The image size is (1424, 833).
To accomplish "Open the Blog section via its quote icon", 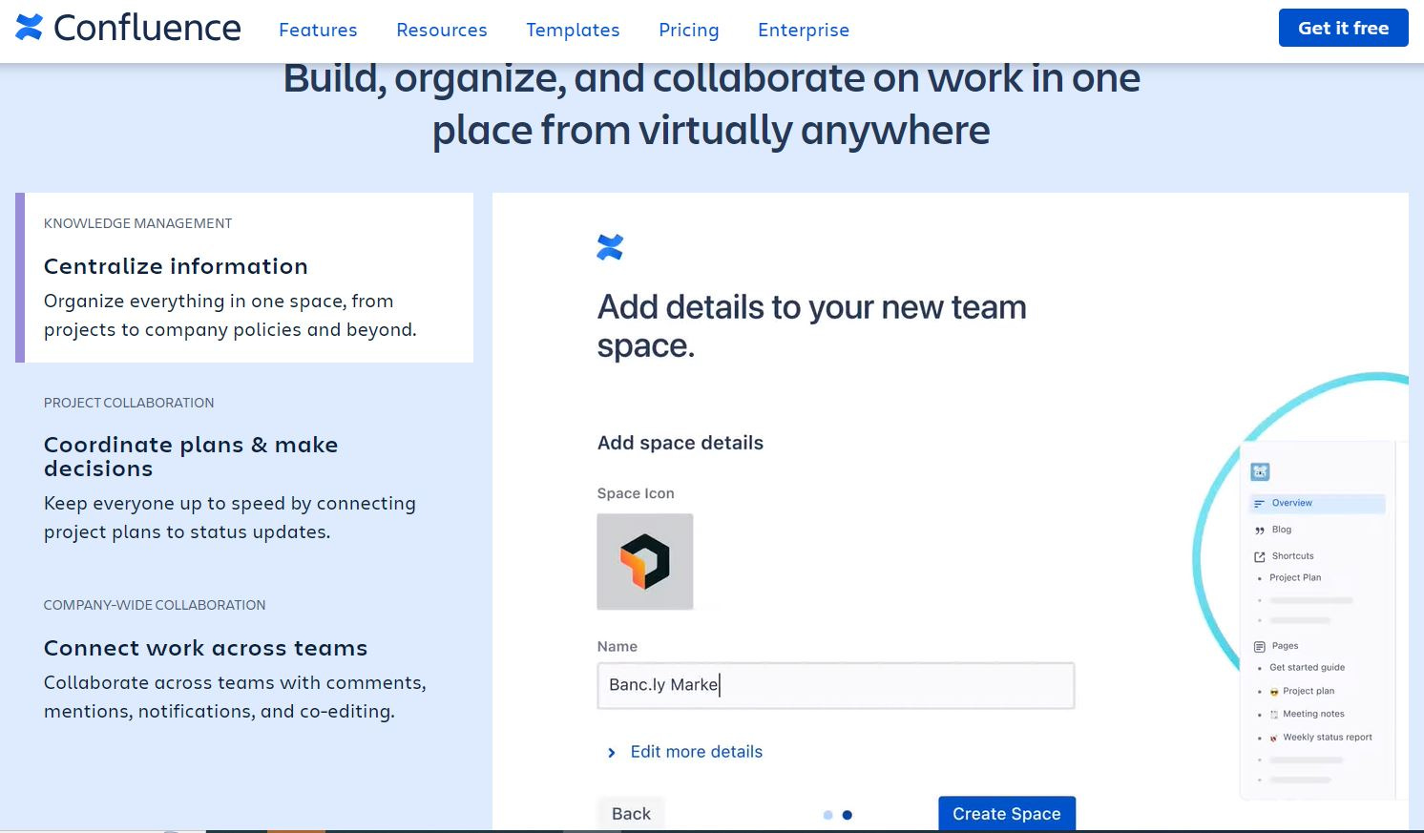I will click(1260, 530).
